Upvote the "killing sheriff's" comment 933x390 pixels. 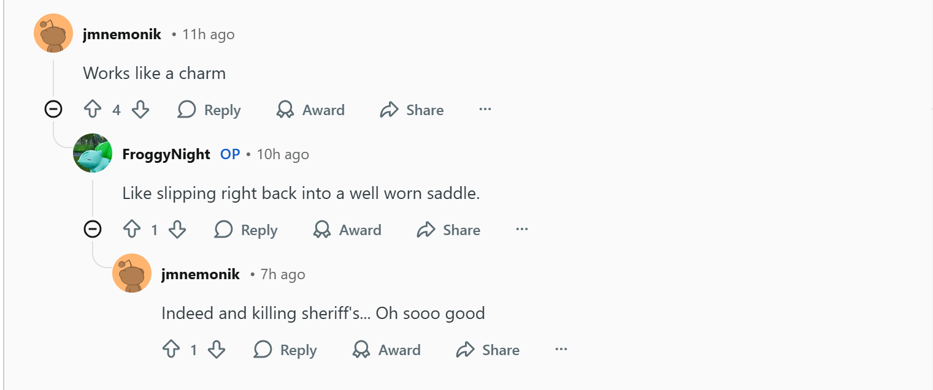pyautogui.click(x=171, y=350)
